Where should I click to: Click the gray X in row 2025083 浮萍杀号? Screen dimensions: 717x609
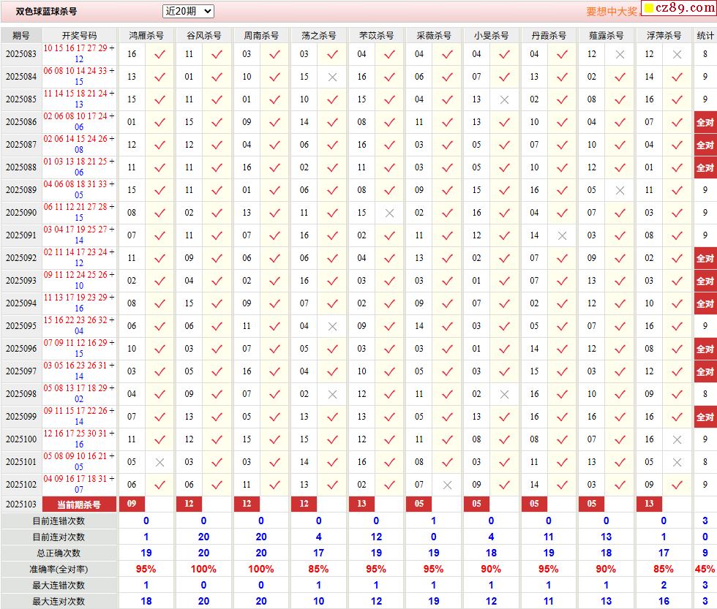coord(677,54)
